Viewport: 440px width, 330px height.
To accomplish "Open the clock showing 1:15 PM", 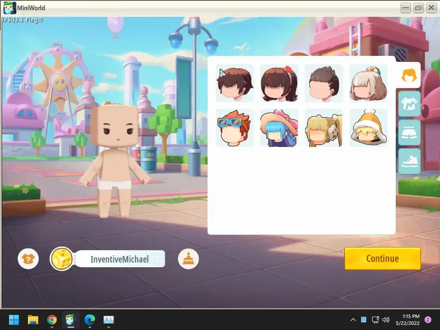I will tap(407, 320).
